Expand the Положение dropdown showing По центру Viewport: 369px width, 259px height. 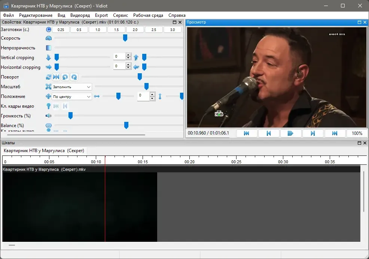(72, 96)
